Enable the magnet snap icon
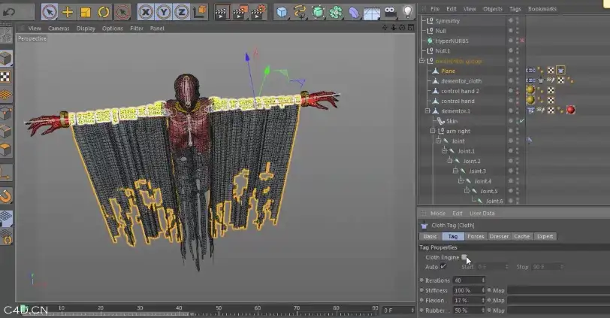 6,195
